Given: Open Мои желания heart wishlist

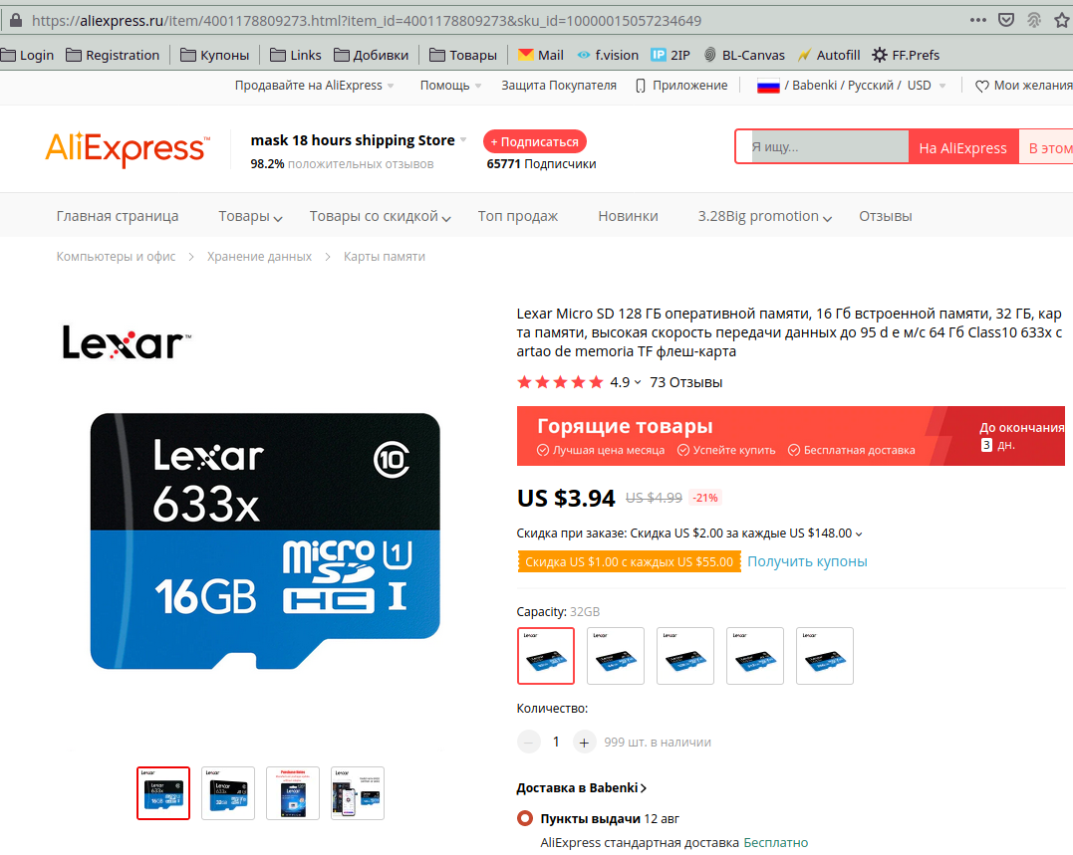Looking at the screenshot, I should pyautogui.click(x=1024, y=86).
